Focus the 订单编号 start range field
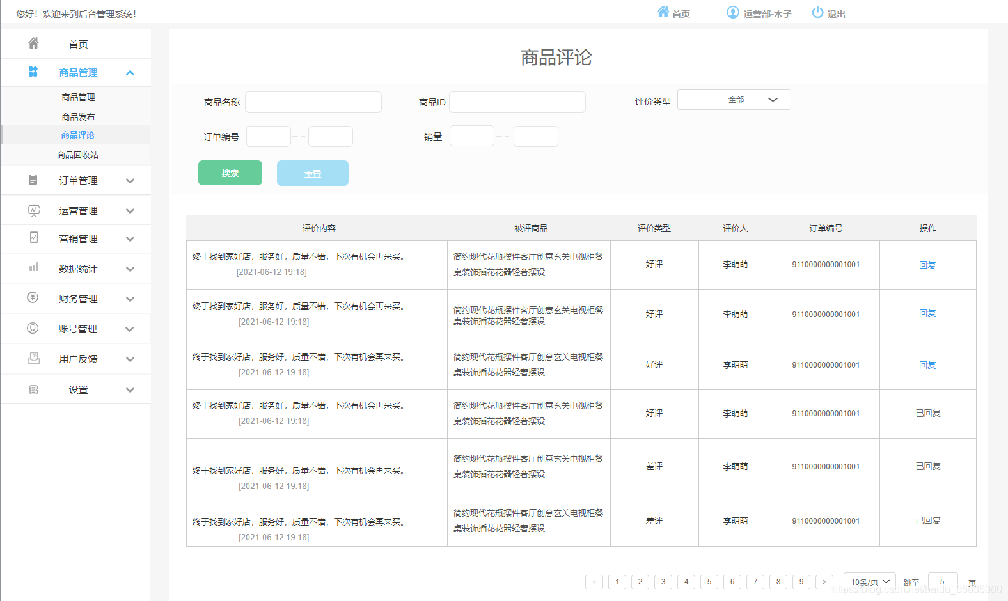 point(269,136)
